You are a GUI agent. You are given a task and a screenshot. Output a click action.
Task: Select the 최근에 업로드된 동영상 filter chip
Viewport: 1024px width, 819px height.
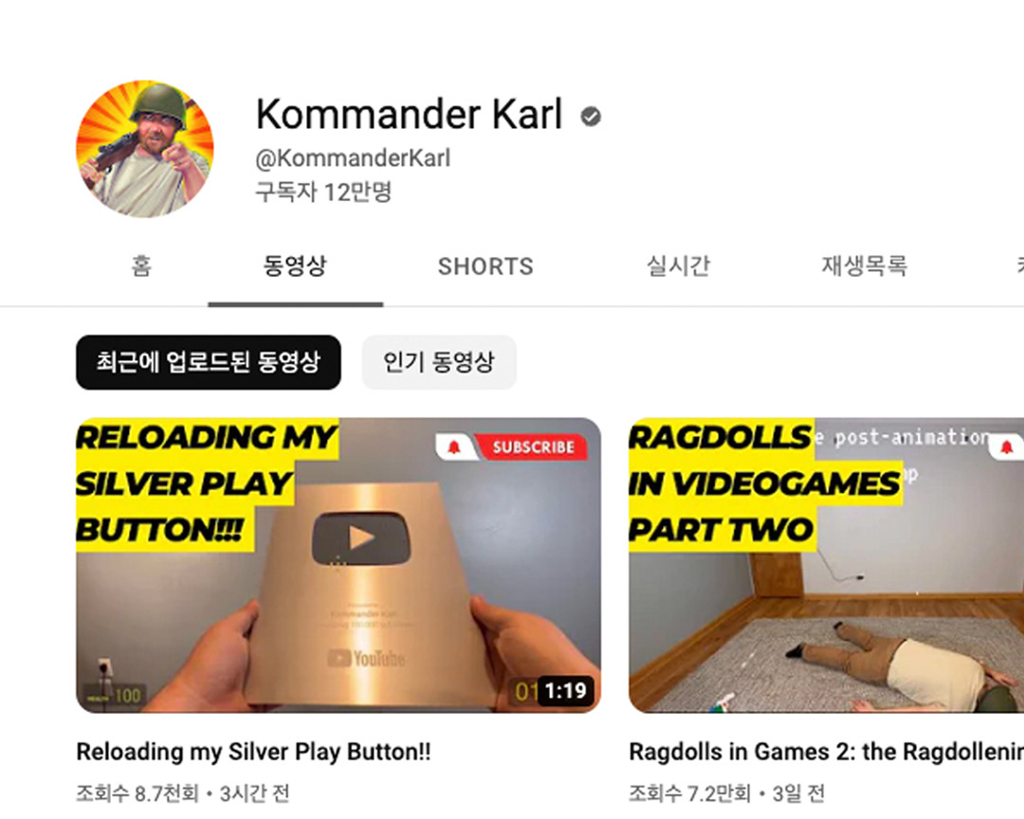click(209, 362)
